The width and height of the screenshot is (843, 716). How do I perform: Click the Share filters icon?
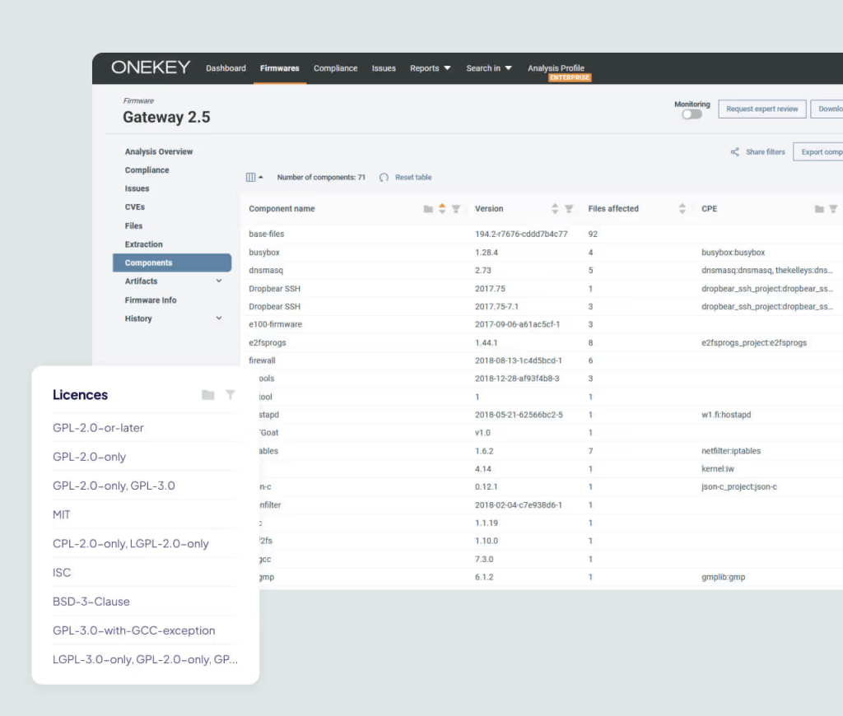[734, 152]
